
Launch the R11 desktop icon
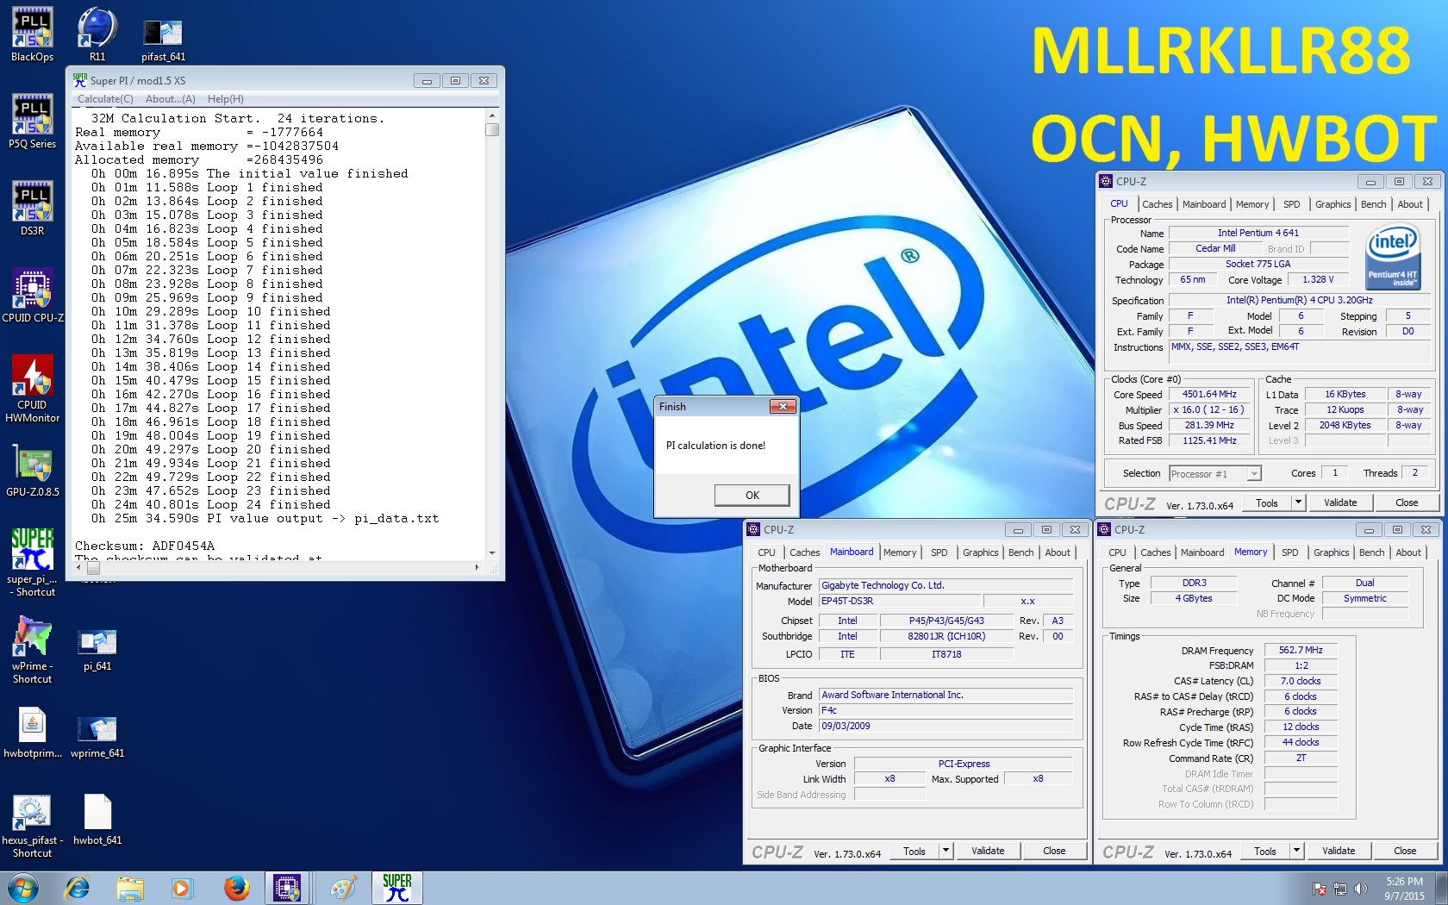click(x=97, y=34)
